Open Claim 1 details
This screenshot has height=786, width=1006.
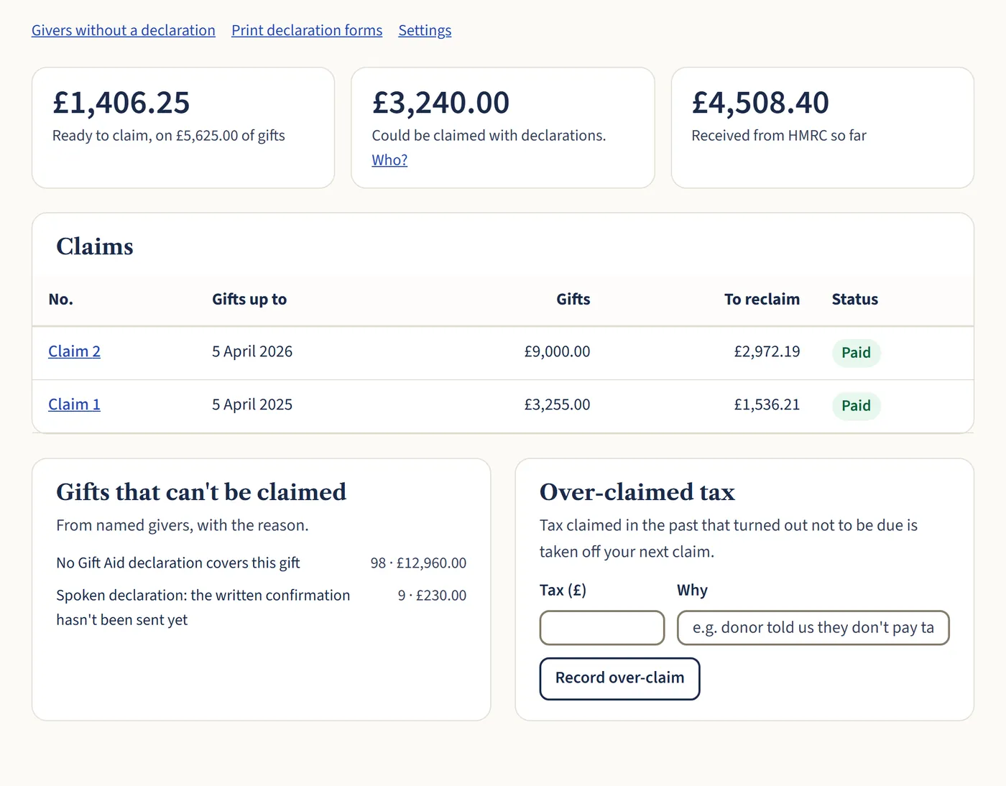(x=74, y=404)
